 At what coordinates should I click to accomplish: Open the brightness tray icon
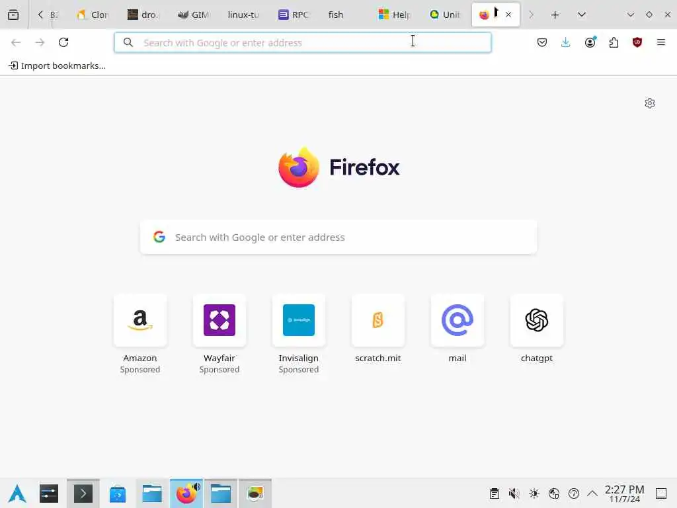pos(534,493)
